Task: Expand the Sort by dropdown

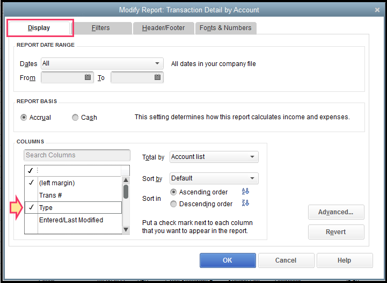Action: tap(252, 178)
